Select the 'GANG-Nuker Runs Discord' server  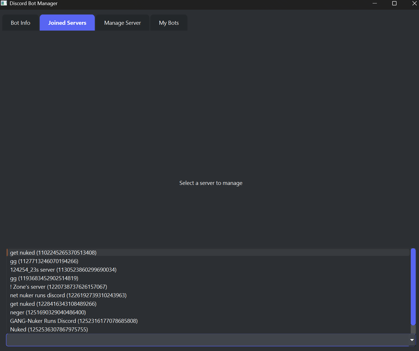[x=74, y=321]
